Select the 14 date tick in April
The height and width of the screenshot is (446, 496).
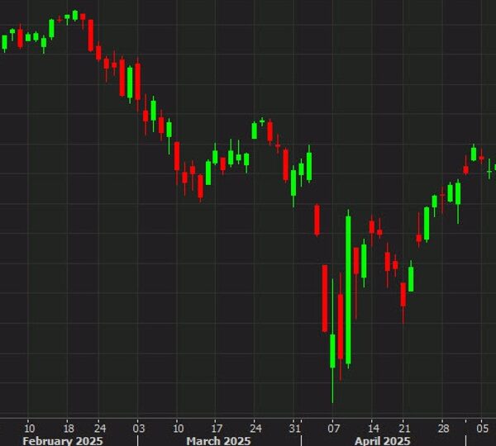(x=374, y=428)
